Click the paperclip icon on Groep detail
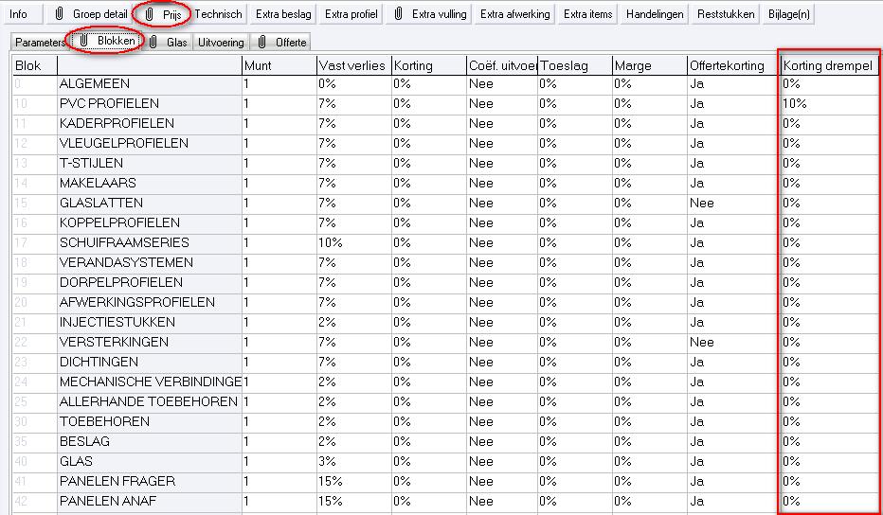Viewport: 883px width, 515px height. [59, 14]
